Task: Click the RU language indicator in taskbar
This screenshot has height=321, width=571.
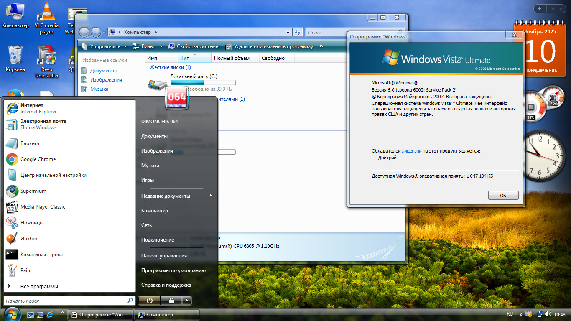Action: click(x=510, y=314)
